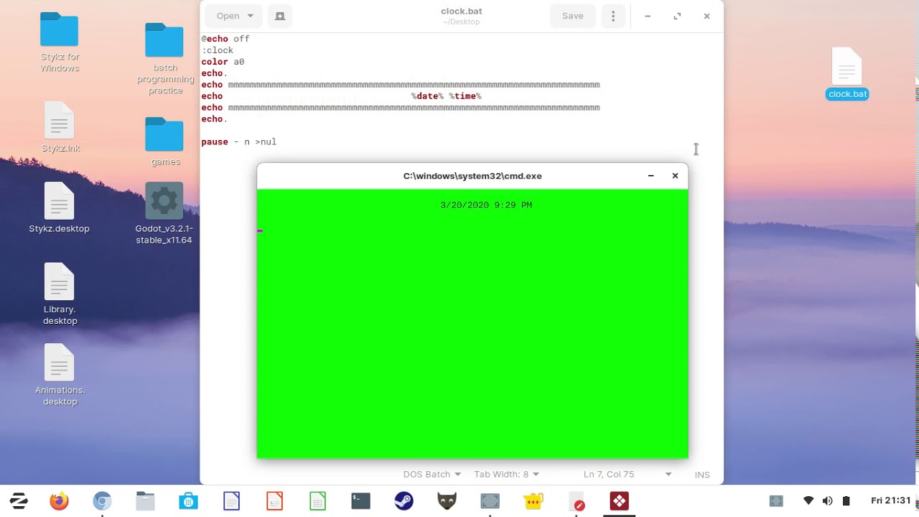This screenshot has height=517, width=919.
Task: Open the Stykz for Windows folder
Action: point(60,42)
